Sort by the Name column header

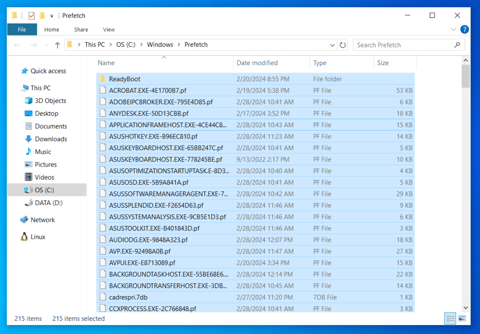[106, 63]
